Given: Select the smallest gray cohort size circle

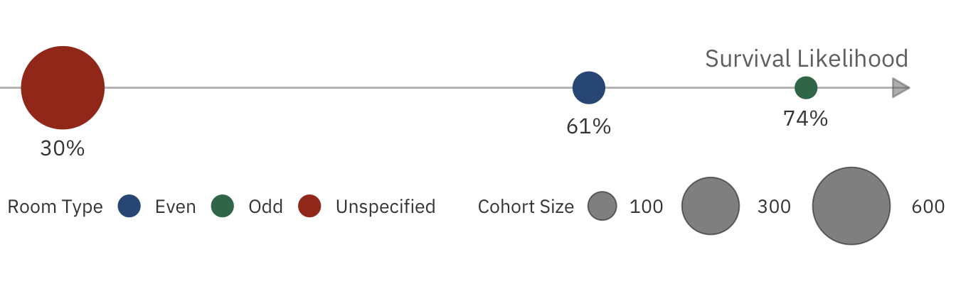Looking at the screenshot, I should [602, 207].
